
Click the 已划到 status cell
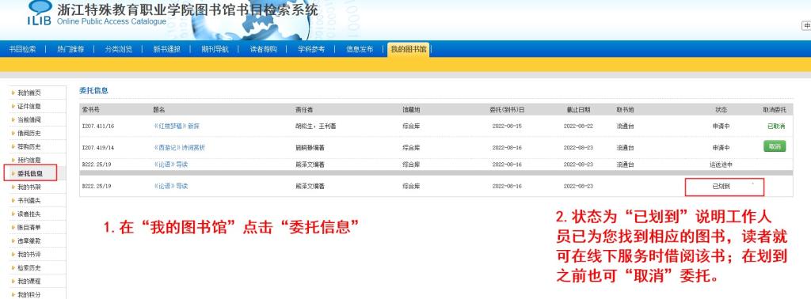pyautogui.click(x=724, y=187)
